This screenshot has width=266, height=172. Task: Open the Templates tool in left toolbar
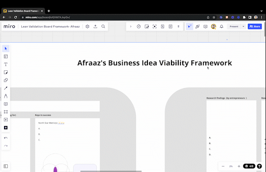pyautogui.click(x=6, y=56)
